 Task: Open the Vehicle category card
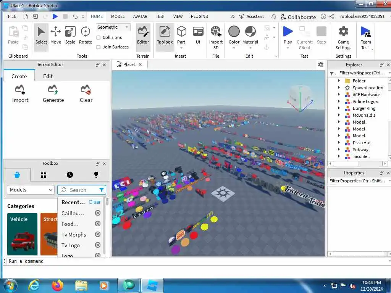[22, 234]
